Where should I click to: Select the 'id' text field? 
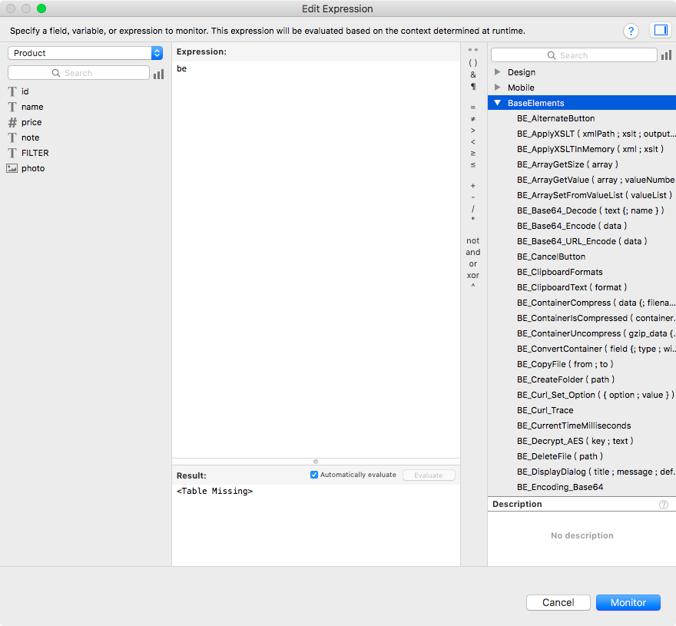(25, 91)
